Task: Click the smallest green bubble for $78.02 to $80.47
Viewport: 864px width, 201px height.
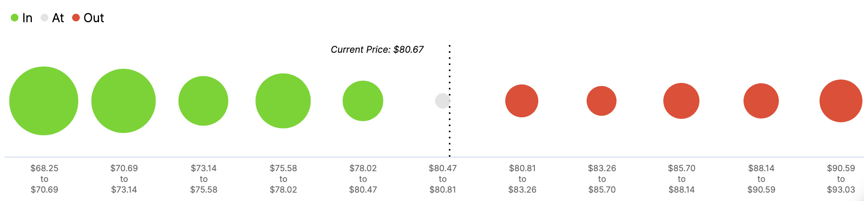Action: coord(363,101)
